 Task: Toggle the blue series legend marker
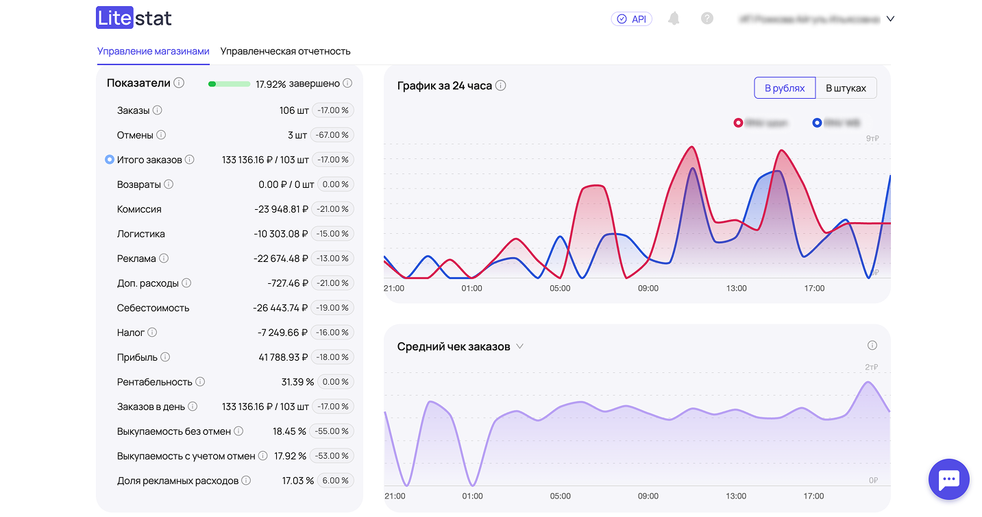click(817, 123)
